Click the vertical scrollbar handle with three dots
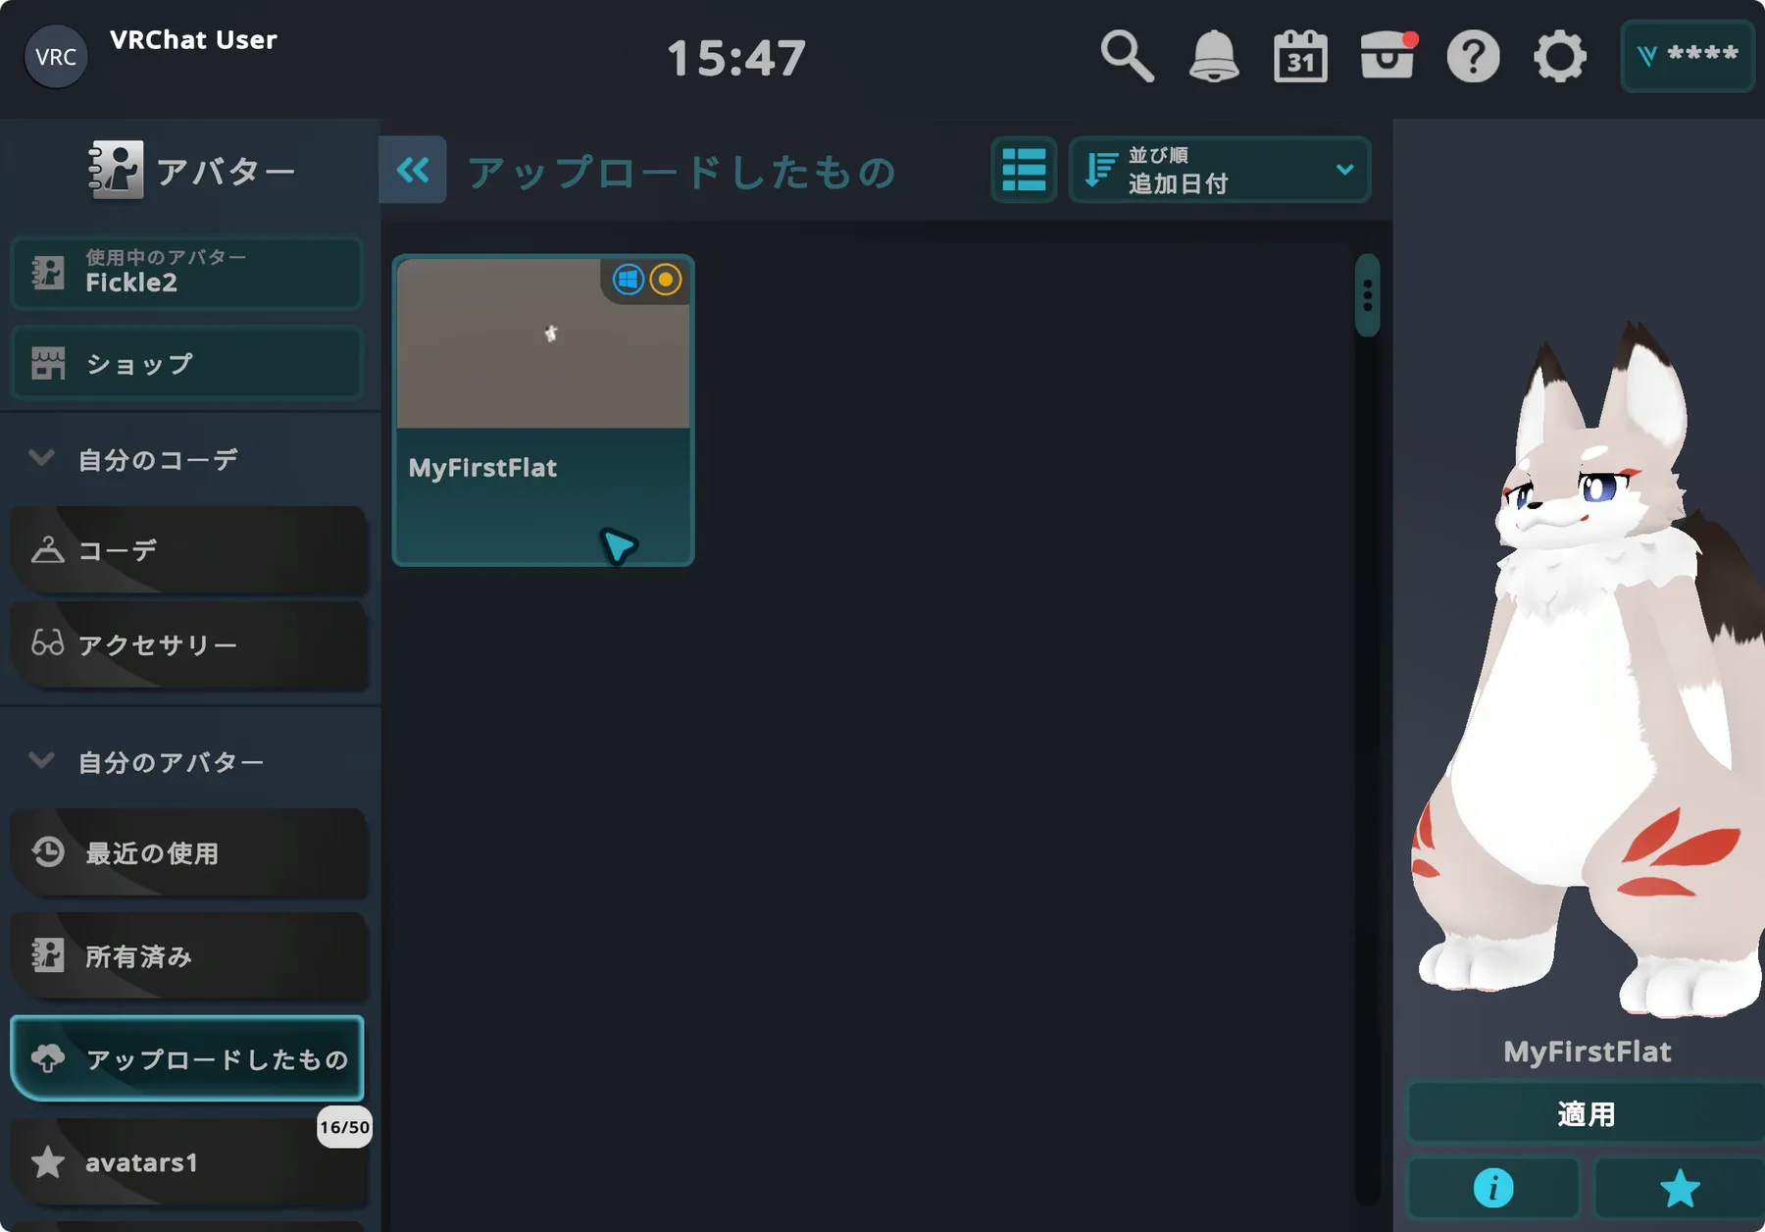This screenshot has height=1232, width=1765. pos(1367,295)
